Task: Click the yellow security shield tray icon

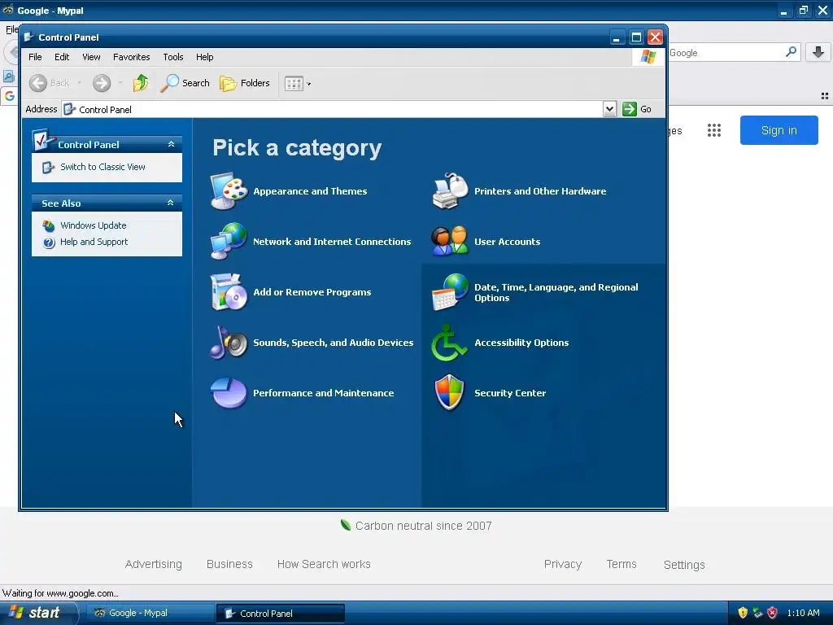Action: 743,613
